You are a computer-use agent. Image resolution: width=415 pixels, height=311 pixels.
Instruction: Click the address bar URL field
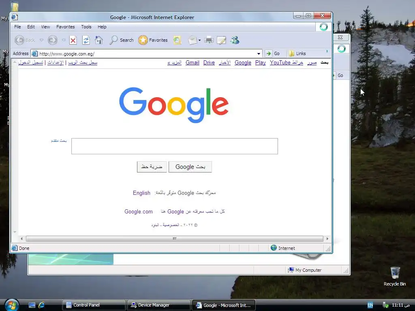click(x=147, y=54)
